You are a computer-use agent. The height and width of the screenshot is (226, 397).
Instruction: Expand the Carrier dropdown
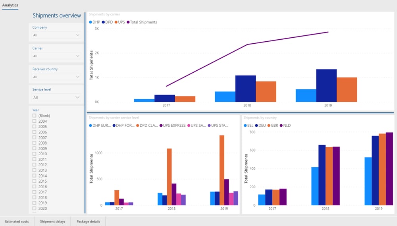tap(56, 56)
